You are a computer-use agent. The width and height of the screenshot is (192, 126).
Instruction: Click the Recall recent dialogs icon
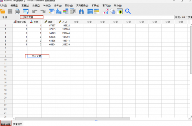pyautogui.click(x=26, y=12)
